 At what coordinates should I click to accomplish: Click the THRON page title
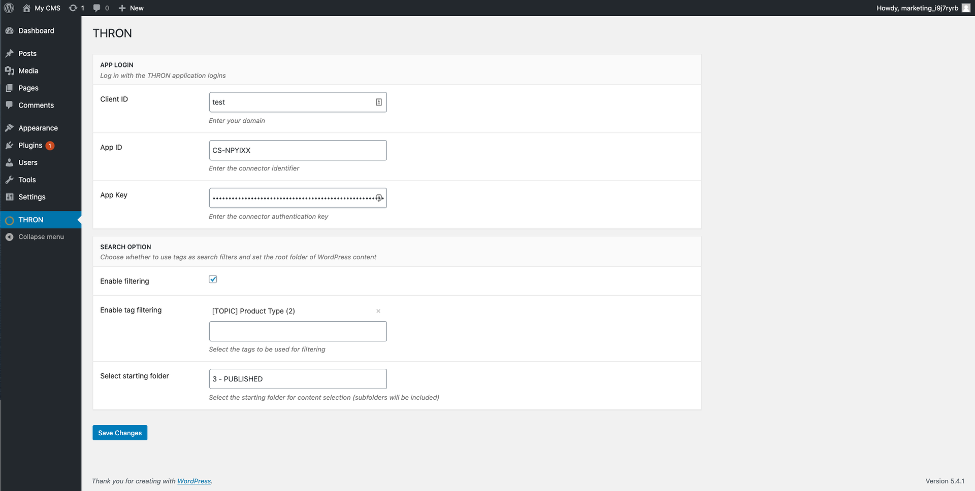point(112,33)
